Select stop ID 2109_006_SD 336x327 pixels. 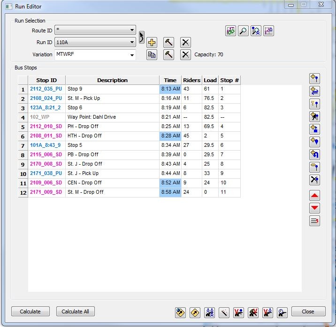click(x=46, y=183)
